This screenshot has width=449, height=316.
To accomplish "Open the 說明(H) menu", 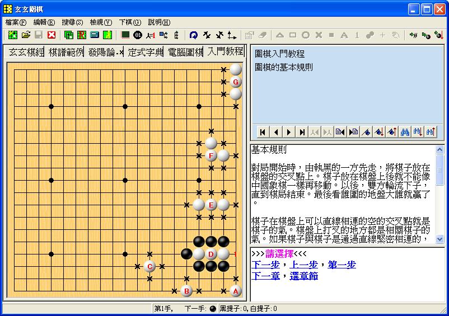I will coord(159,22).
